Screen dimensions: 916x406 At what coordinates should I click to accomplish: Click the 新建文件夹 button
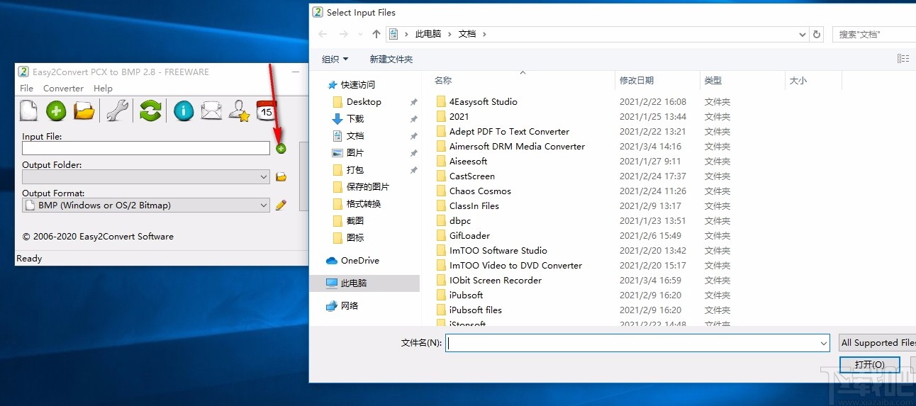click(x=391, y=60)
